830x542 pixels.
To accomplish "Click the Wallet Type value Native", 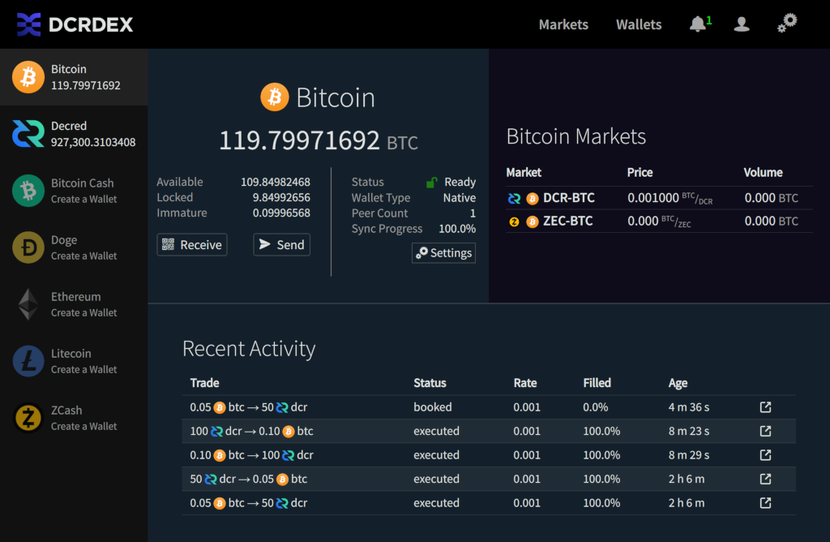I will tap(460, 198).
